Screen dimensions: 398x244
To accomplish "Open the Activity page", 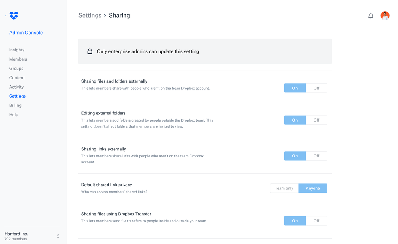I will click(x=16, y=87).
